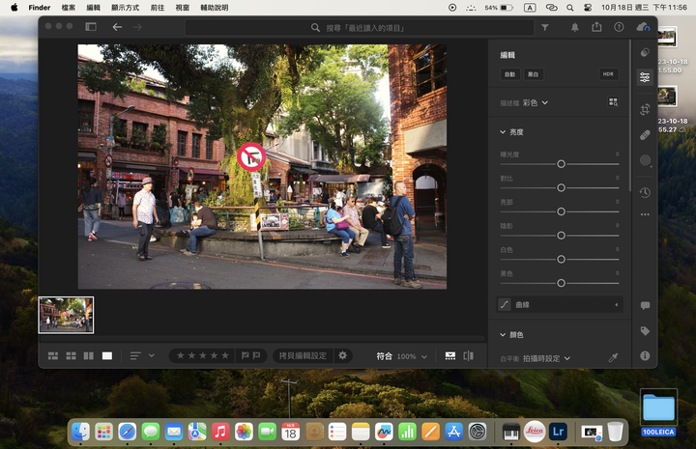This screenshot has width=696, height=449.
Task: Open the notifications bell
Action: [x=575, y=27]
